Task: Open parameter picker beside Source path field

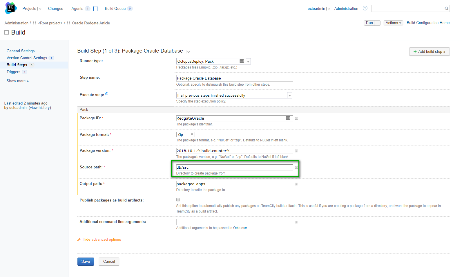Action: (x=296, y=168)
